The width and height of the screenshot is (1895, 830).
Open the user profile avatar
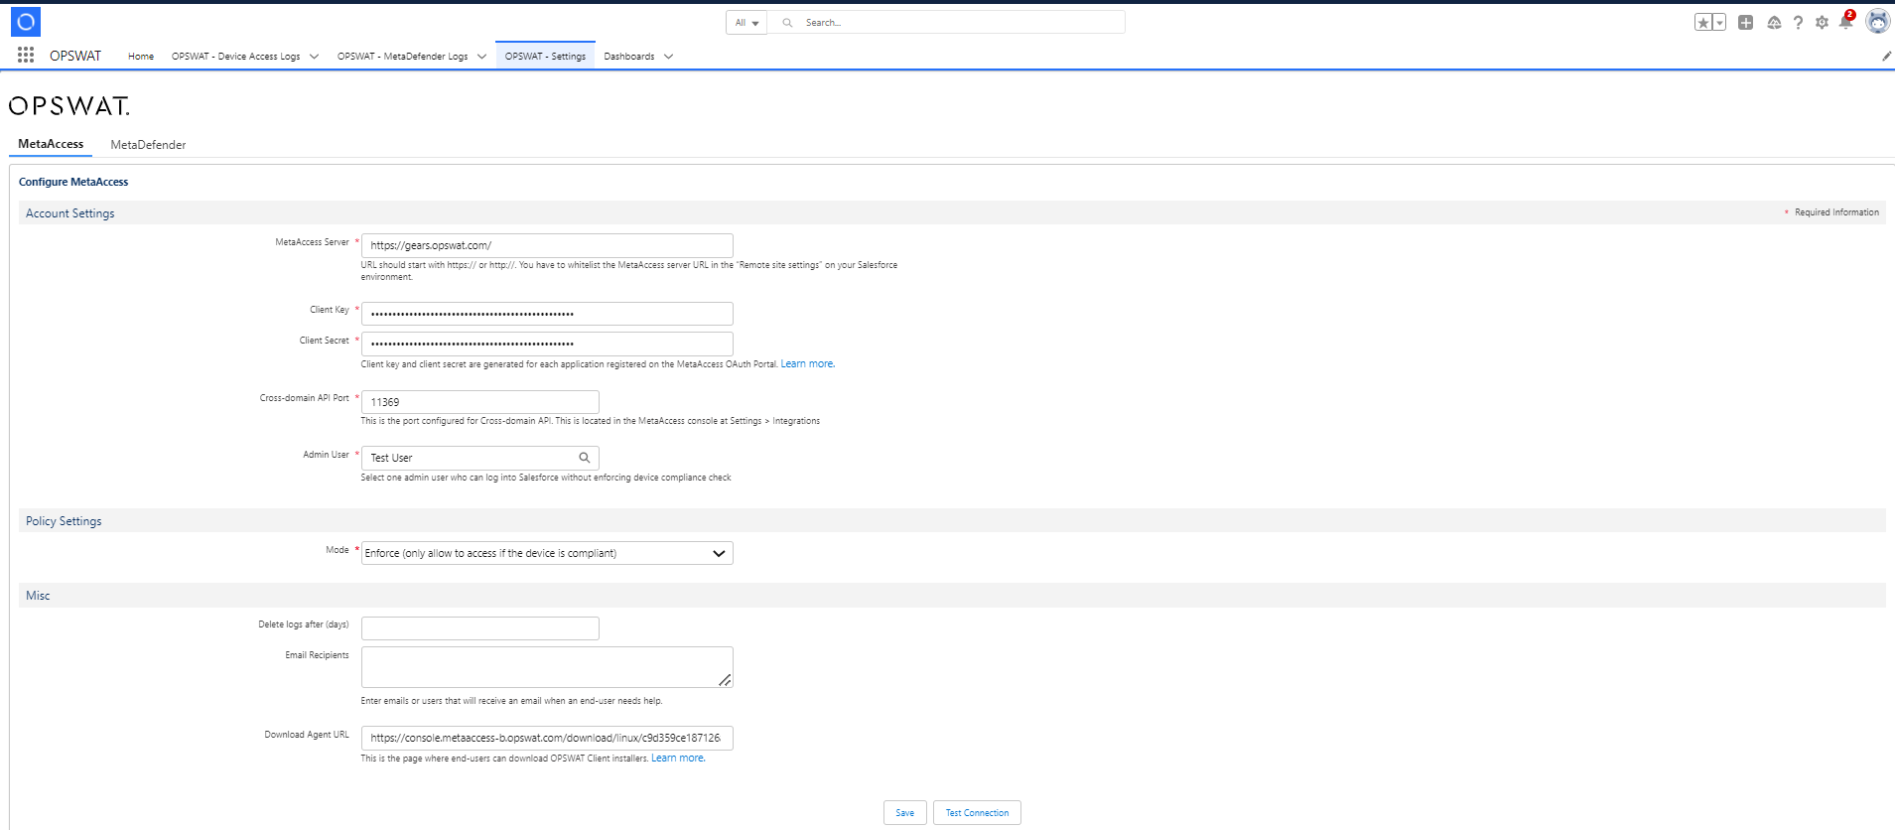[x=1877, y=22]
